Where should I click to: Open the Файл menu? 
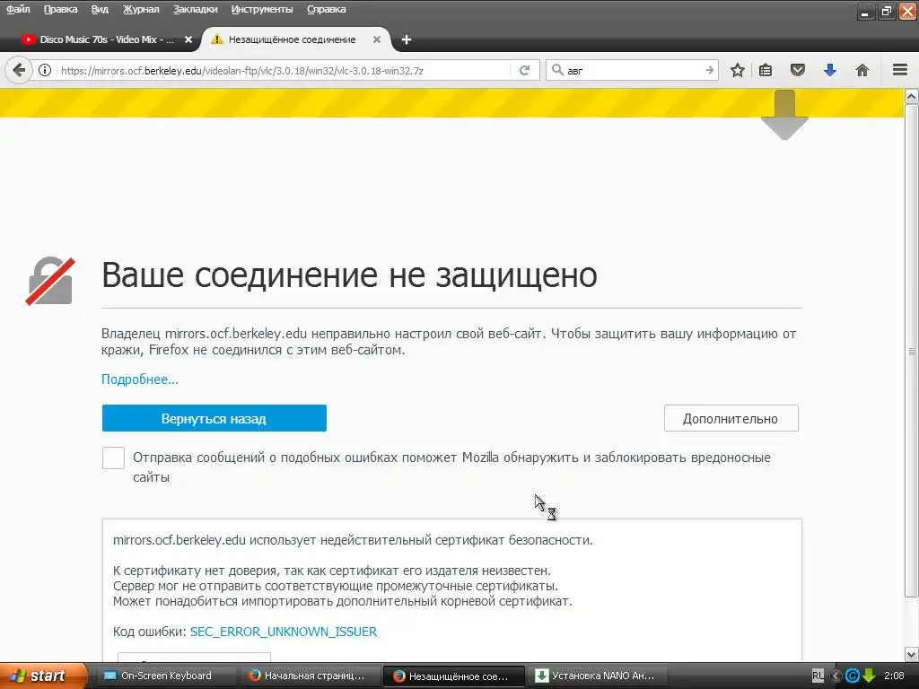(x=18, y=9)
